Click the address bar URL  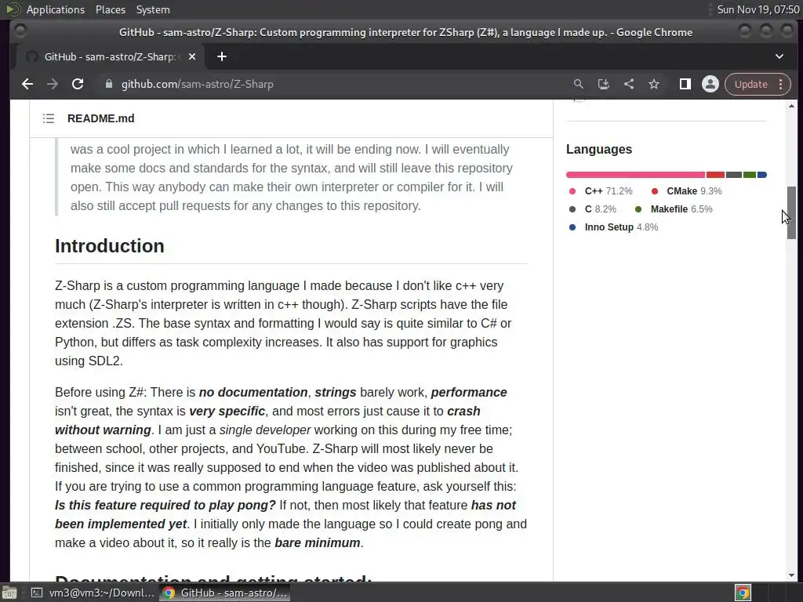coord(197,84)
